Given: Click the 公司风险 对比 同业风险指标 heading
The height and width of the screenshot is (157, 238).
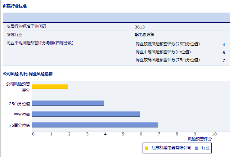Looking at the screenshot, I should click(x=28, y=74).
